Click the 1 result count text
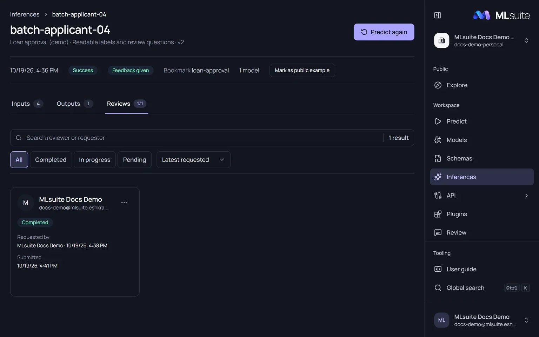 399,138
